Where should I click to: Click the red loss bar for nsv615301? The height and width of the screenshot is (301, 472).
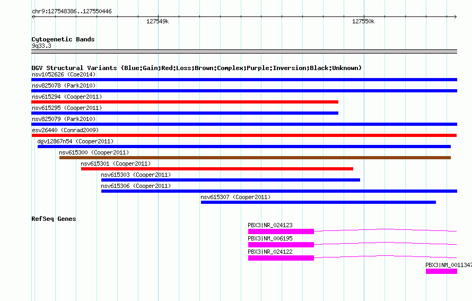[217, 169]
